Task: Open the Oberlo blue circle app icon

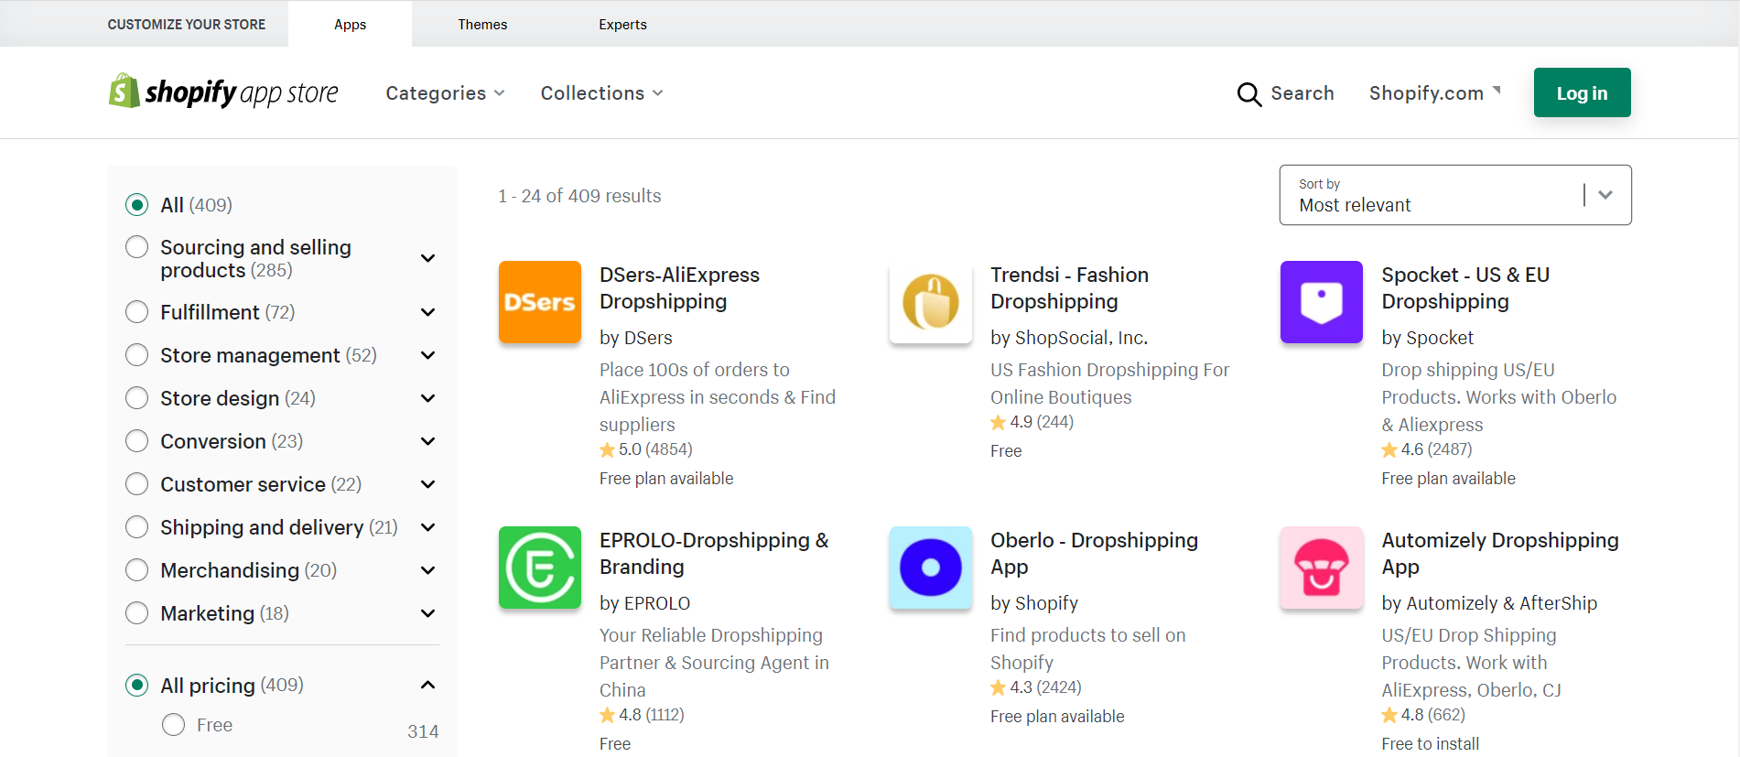Action: (931, 568)
